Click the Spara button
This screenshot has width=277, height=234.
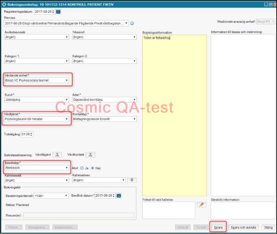tap(218, 227)
